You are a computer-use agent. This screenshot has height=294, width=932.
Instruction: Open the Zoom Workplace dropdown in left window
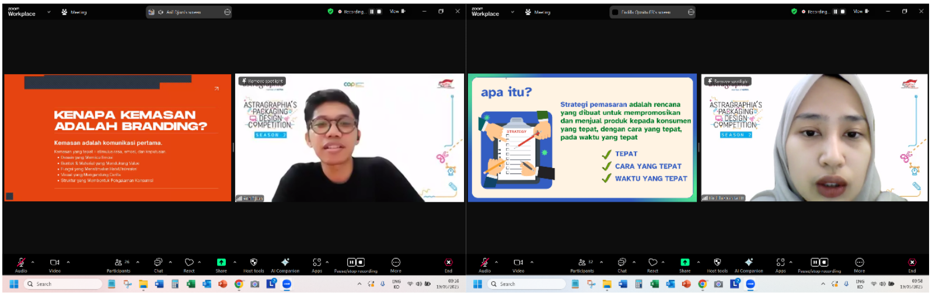coord(48,12)
